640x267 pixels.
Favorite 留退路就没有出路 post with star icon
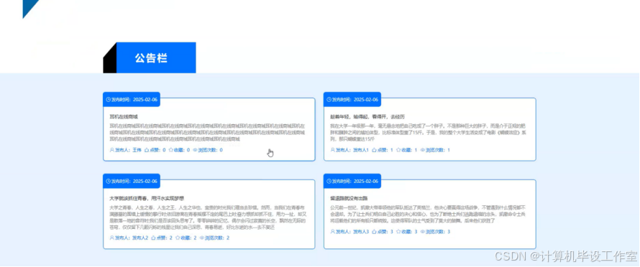coord(398,232)
